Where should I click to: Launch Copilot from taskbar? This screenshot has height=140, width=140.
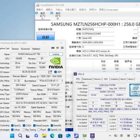pos(36,136)
